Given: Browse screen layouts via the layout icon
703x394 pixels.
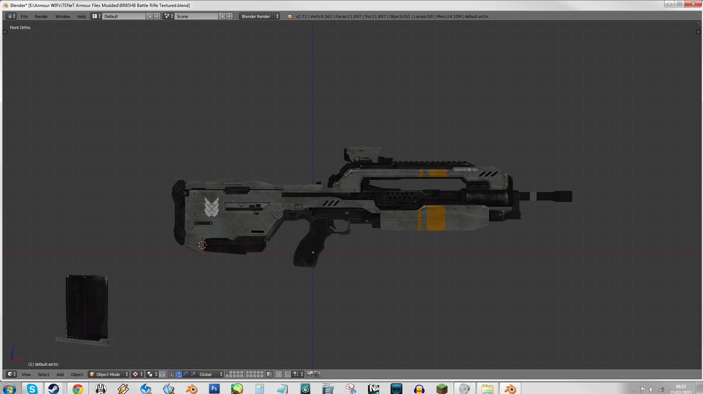Looking at the screenshot, I should tap(96, 16).
